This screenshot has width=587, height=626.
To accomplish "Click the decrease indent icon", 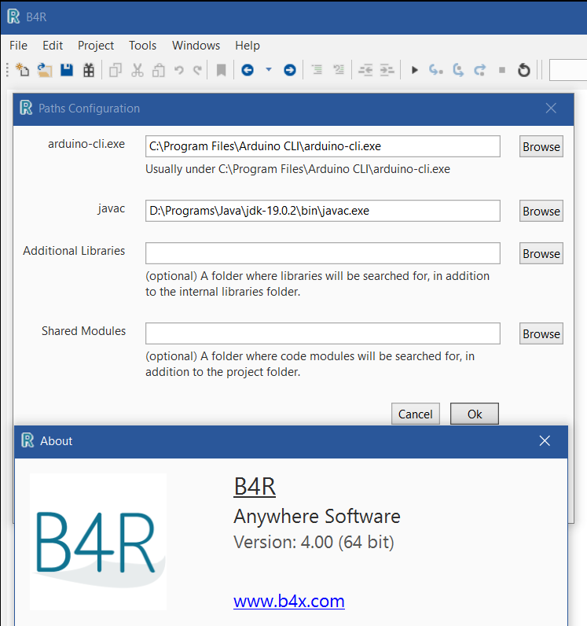I will [x=365, y=70].
